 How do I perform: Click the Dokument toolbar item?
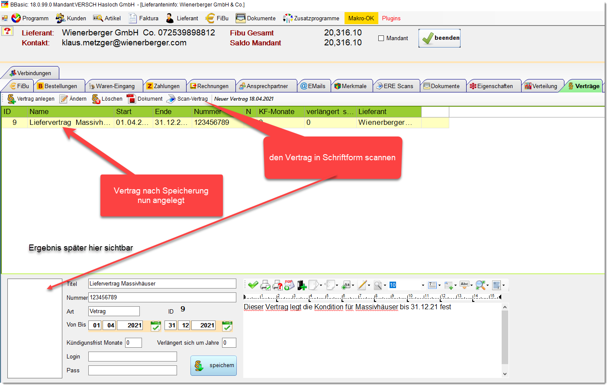(x=145, y=99)
